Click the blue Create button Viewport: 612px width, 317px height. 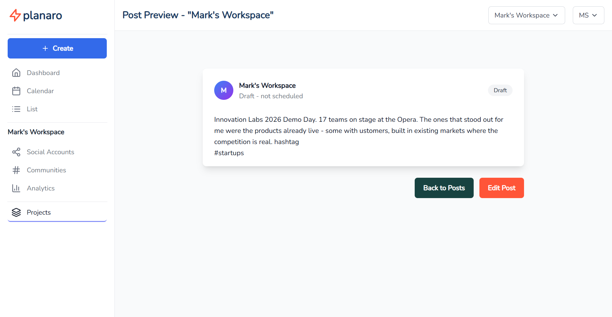coord(57,48)
